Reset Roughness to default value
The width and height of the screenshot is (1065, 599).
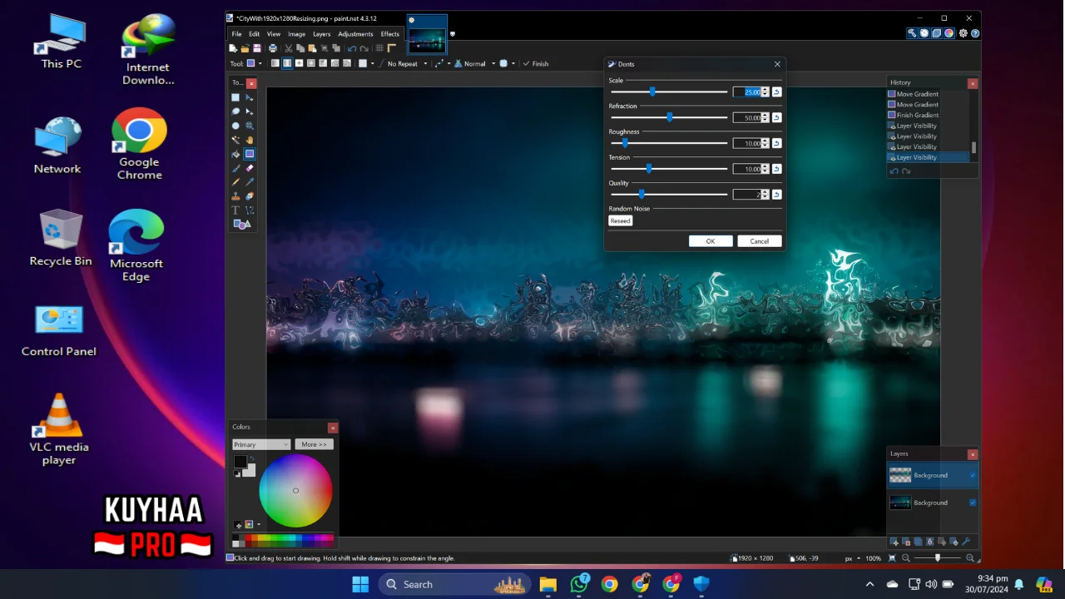tap(776, 143)
